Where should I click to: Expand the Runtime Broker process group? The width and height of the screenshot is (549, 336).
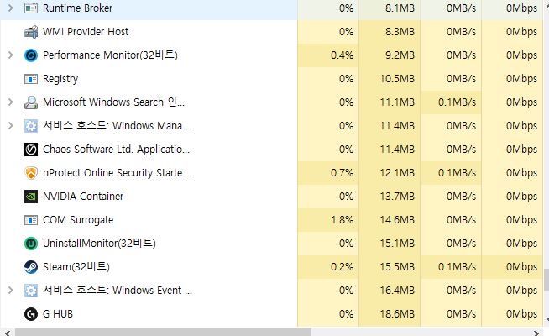coord(10,8)
